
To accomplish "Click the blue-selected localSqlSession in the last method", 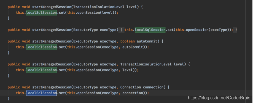I will [41, 93].
